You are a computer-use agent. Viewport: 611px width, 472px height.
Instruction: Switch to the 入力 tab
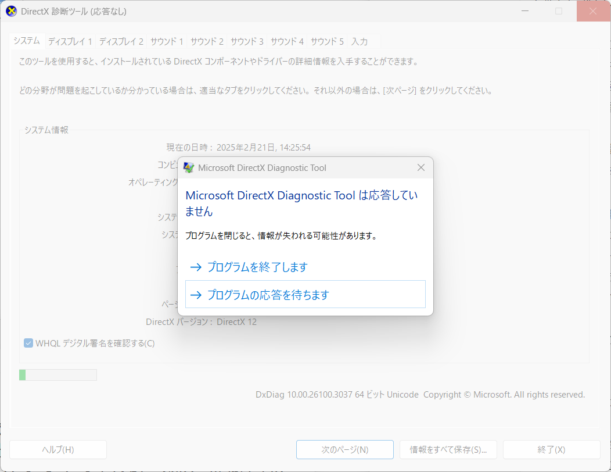coord(360,41)
